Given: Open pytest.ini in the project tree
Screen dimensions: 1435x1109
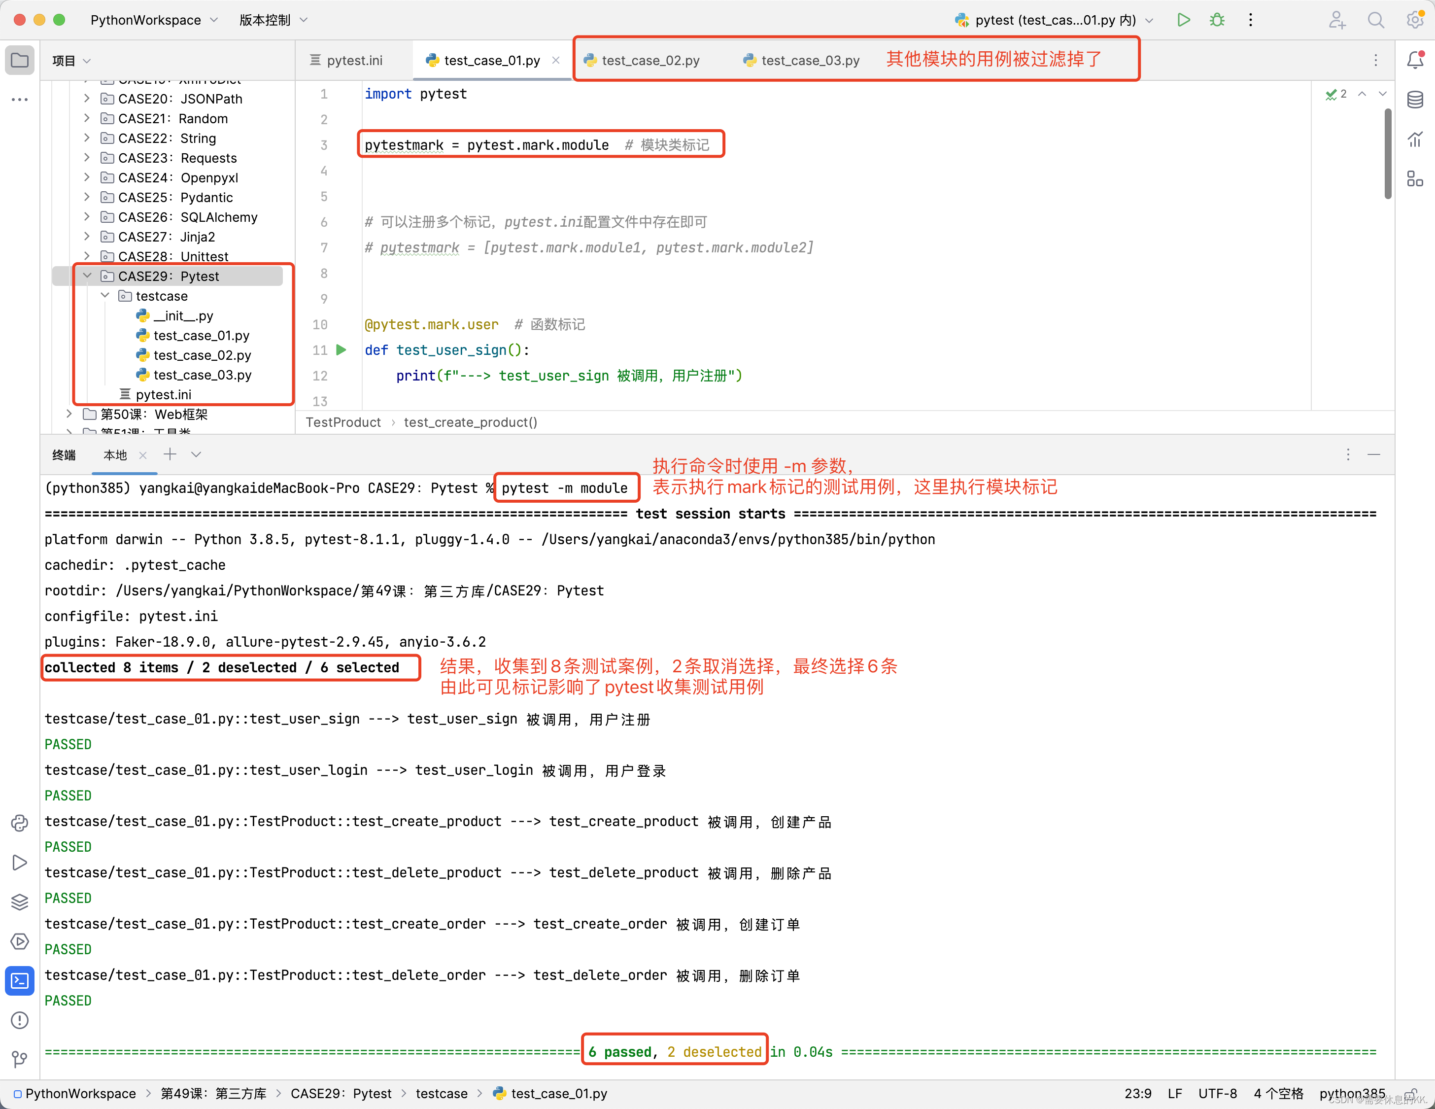Looking at the screenshot, I should tap(163, 394).
